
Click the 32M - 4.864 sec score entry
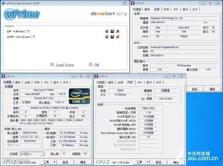[18, 31]
